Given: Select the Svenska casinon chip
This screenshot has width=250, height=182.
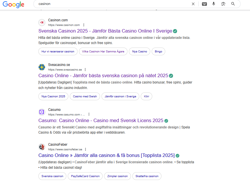Looking at the screenshot, I should tap(52, 176).
